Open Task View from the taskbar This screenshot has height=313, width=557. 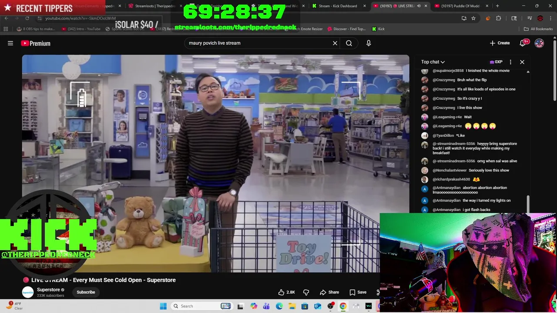pos(240,306)
